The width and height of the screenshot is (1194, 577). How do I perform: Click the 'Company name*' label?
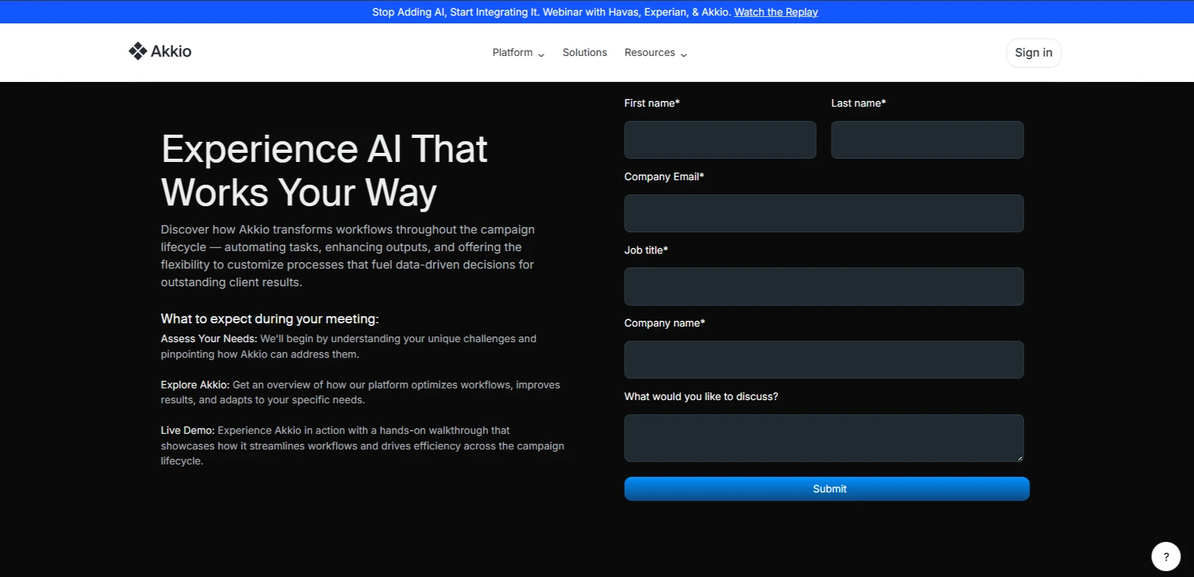[x=664, y=323]
